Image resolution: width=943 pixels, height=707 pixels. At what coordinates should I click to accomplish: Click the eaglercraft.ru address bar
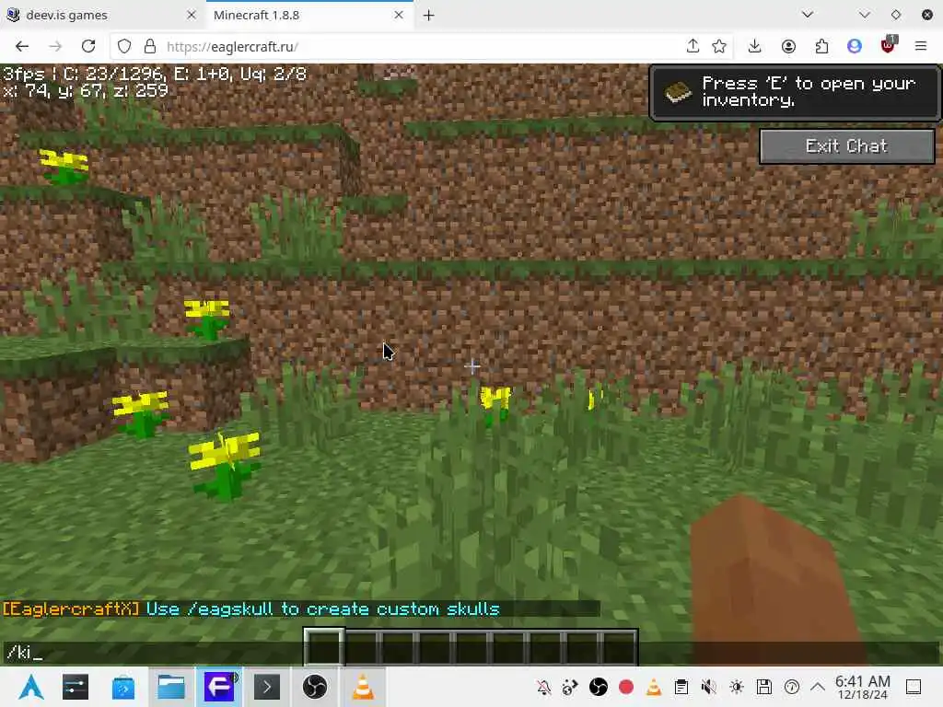(421, 46)
